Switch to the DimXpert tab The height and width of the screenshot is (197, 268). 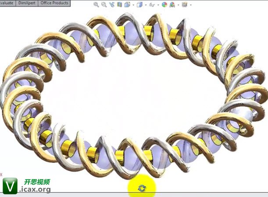27,3
